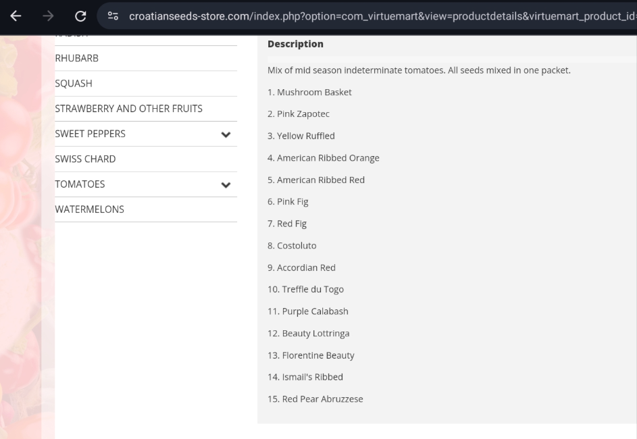
Task: Expand the Sweet Peppers submenu chevron
Action: (x=226, y=134)
